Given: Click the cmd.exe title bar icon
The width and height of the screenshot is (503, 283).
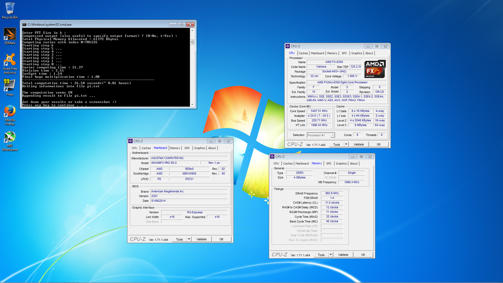Looking at the screenshot, I should point(24,25).
